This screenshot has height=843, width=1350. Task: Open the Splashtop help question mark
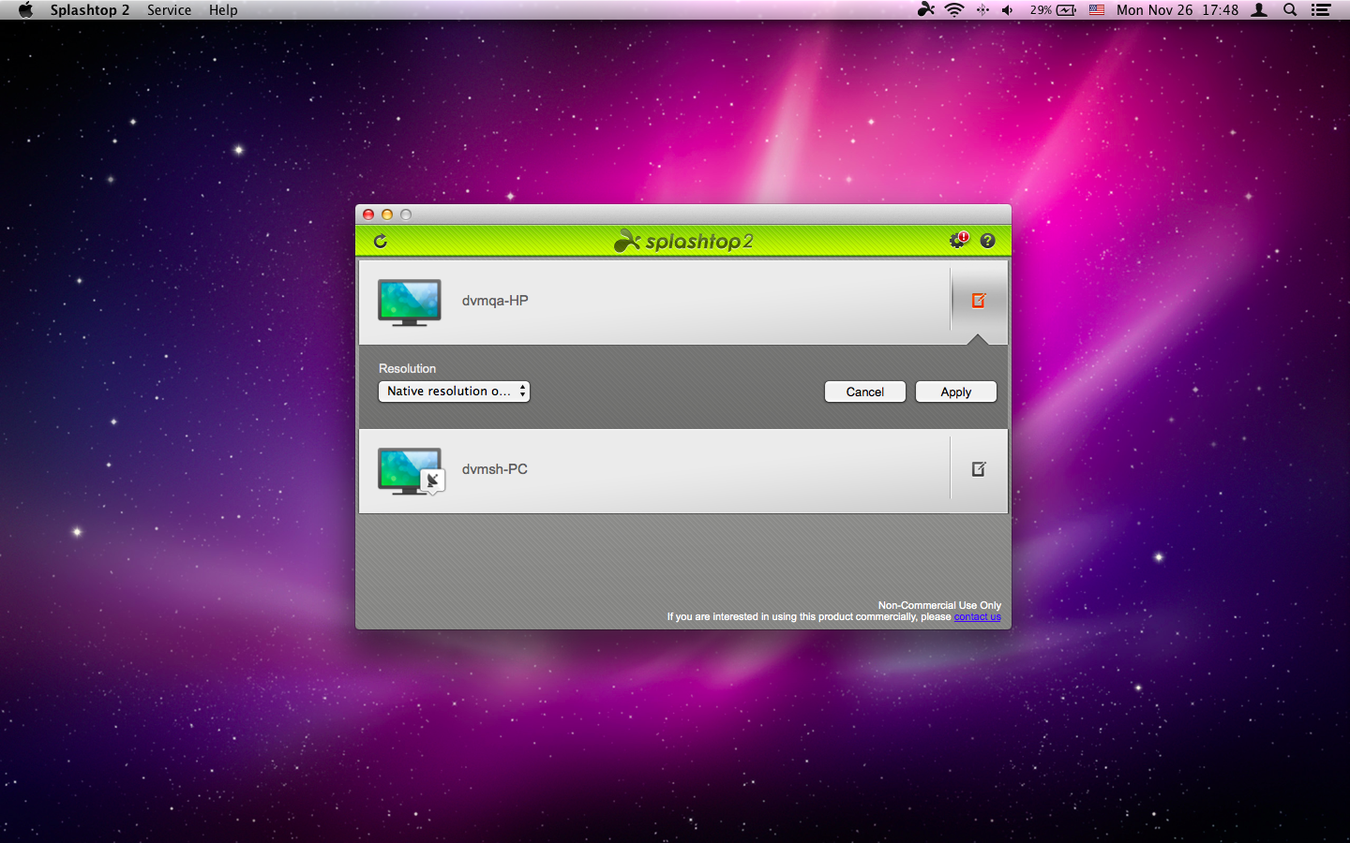click(x=987, y=241)
